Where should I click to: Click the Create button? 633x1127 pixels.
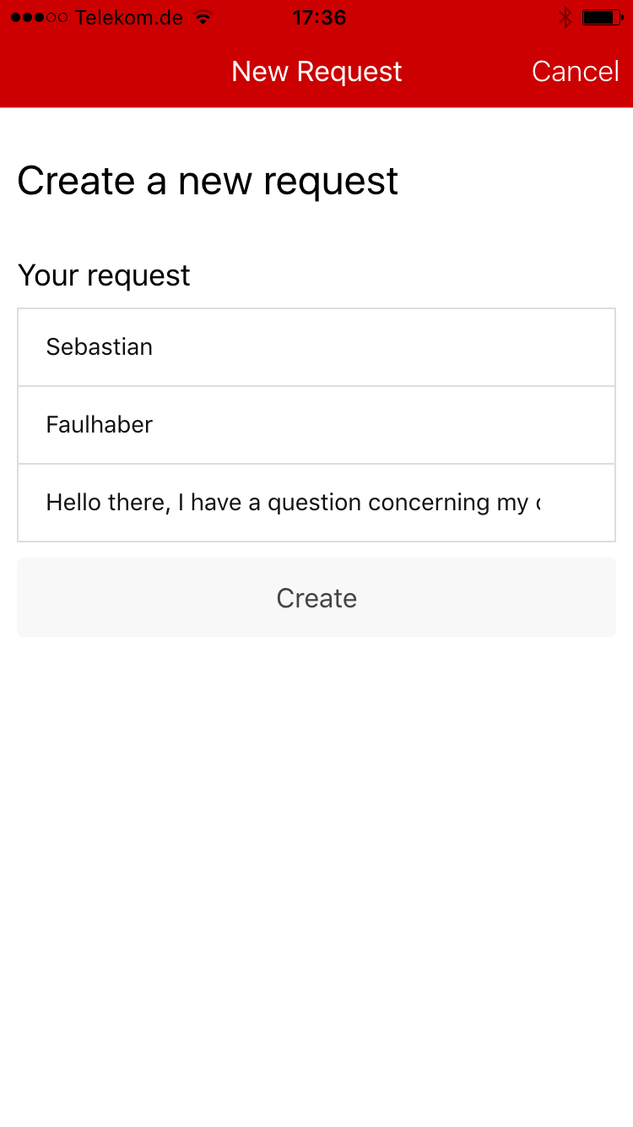tap(316, 597)
